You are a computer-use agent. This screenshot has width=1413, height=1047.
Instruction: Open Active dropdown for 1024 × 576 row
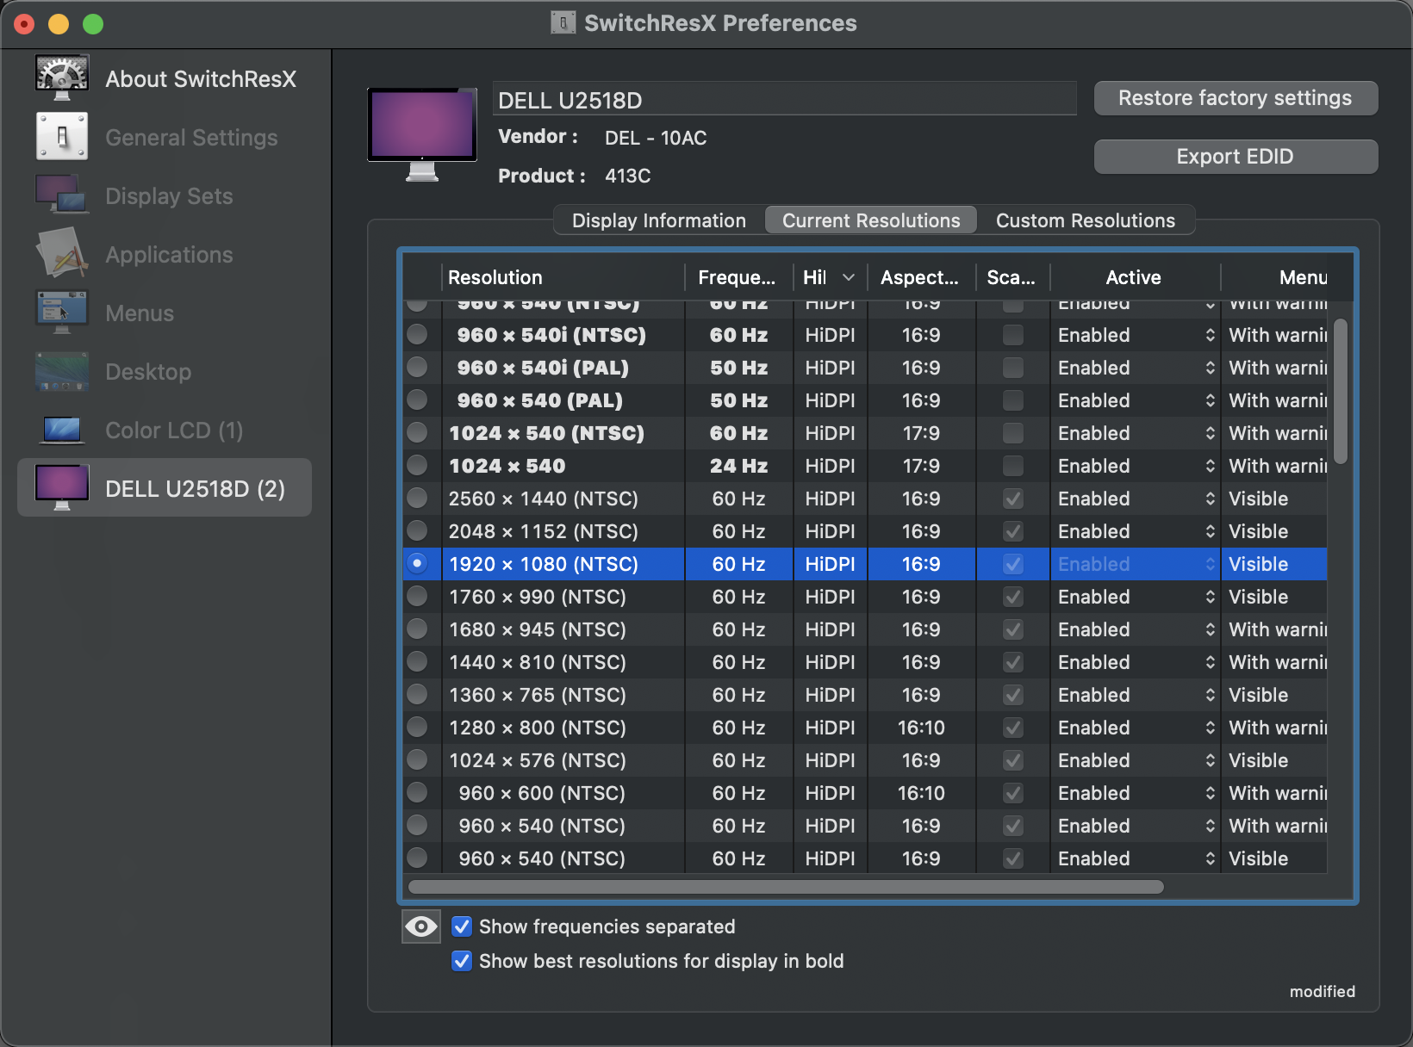(x=1136, y=760)
